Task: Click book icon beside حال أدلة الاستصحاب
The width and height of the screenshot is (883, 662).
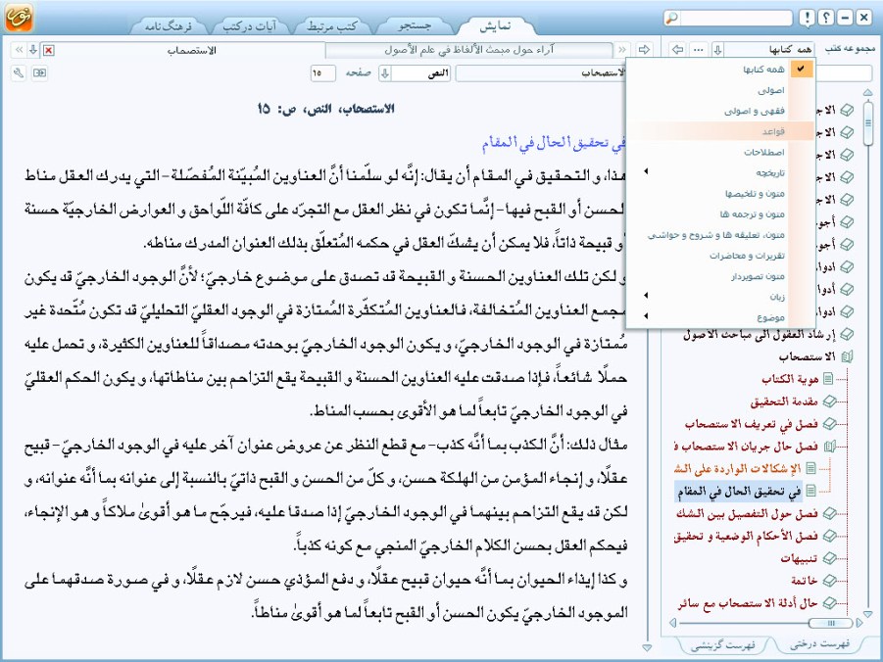Action: (829, 603)
